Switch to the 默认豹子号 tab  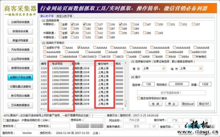[47, 16]
